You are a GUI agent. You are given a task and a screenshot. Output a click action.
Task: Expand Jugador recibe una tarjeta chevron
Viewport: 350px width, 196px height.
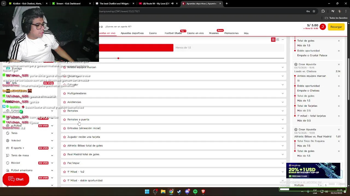283,137
